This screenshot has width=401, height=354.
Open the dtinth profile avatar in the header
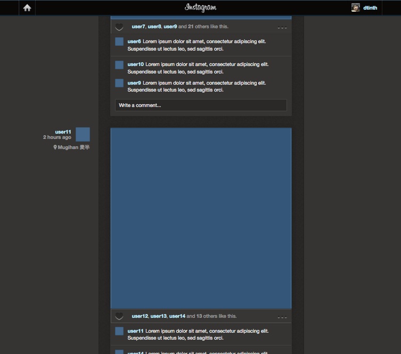(x=356, y=7)
